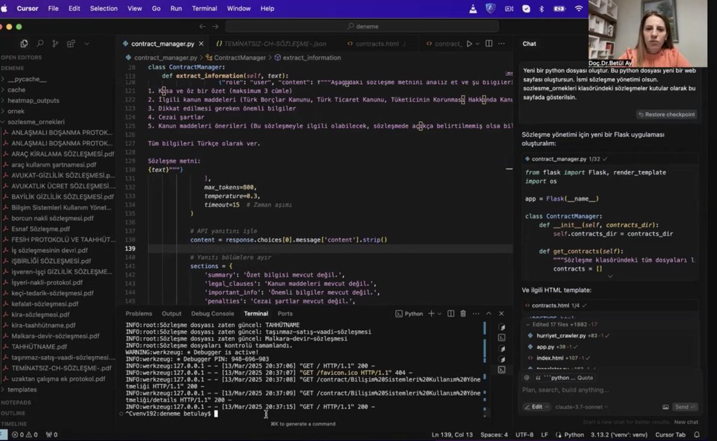Collapse the OPEN EDITORS section
717x441 pixels.
click(x=22, y=57)
